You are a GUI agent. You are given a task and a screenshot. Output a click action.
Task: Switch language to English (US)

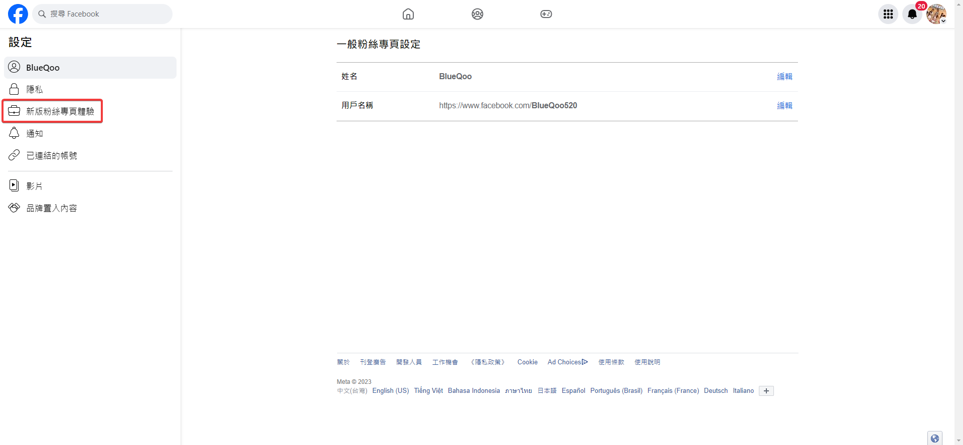click(390, 391)
